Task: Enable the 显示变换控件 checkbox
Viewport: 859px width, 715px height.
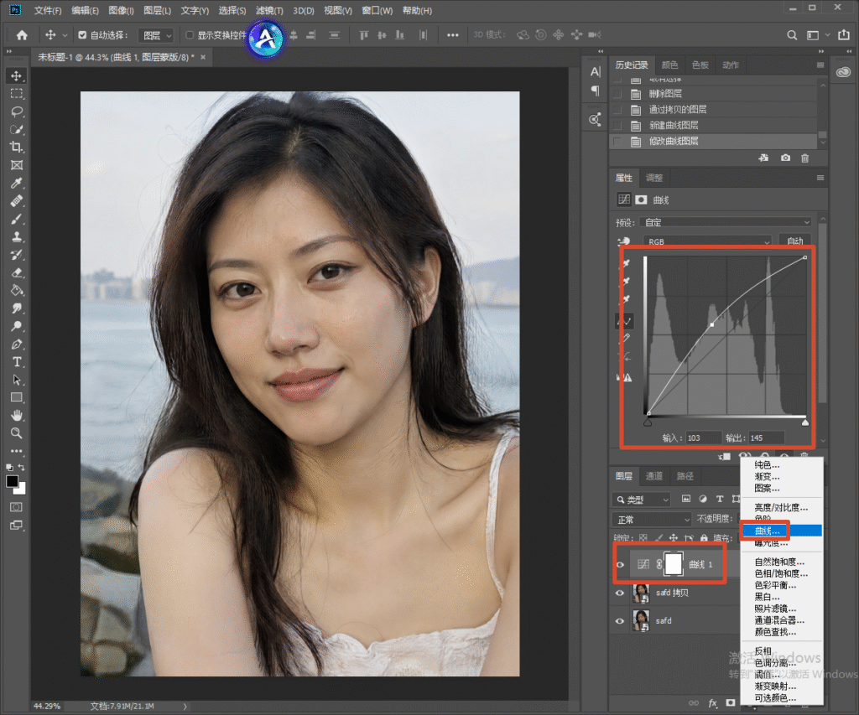Action: [190, 35]
